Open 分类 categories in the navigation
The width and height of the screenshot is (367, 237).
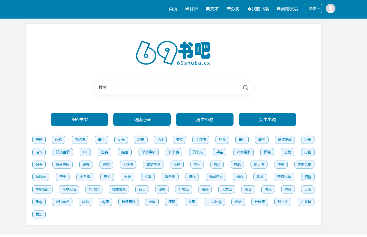tap(233, 9)
